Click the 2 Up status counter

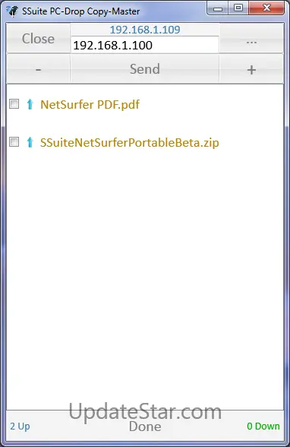pos(20,426)
